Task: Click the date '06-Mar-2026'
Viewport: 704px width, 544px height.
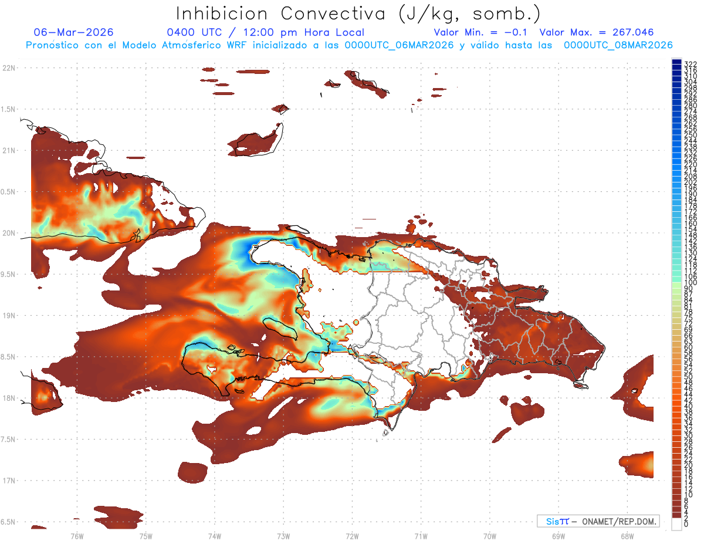Action: pos(74,32)
